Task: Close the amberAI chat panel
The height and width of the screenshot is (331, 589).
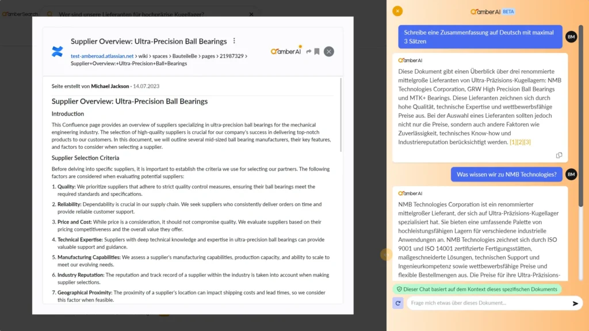Action: (397, 11)
